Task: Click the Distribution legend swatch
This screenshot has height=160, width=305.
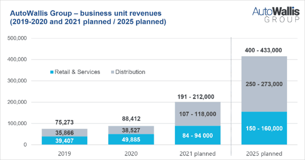Action: [x=112, y=72]
